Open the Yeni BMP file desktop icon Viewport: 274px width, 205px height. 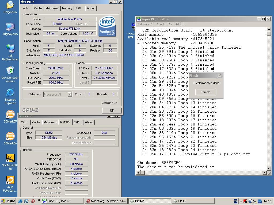131,31
